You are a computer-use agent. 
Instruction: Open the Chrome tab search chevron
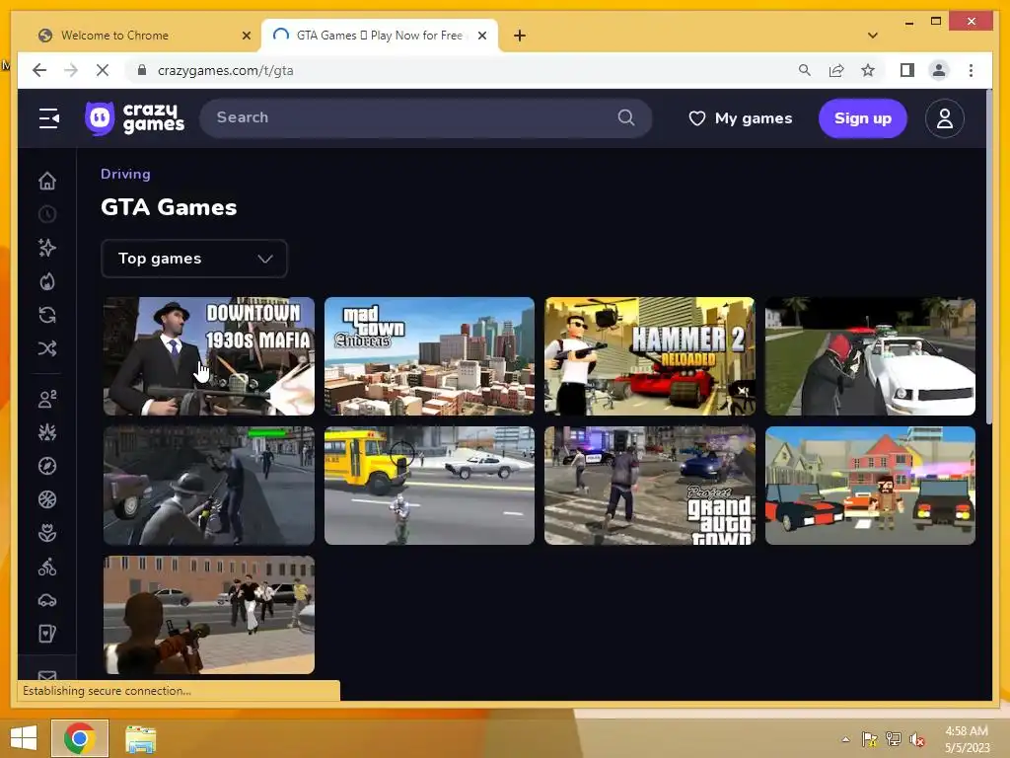pyautogui.click(x=872, y=36)
